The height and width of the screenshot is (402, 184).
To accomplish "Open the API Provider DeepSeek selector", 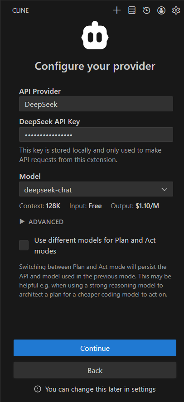I will pos(96,104).
